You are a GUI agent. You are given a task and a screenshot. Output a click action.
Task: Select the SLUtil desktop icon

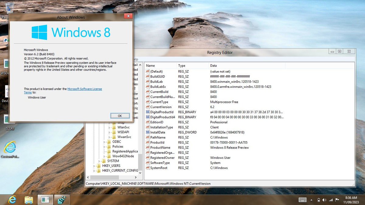click(x=10, y=122)
